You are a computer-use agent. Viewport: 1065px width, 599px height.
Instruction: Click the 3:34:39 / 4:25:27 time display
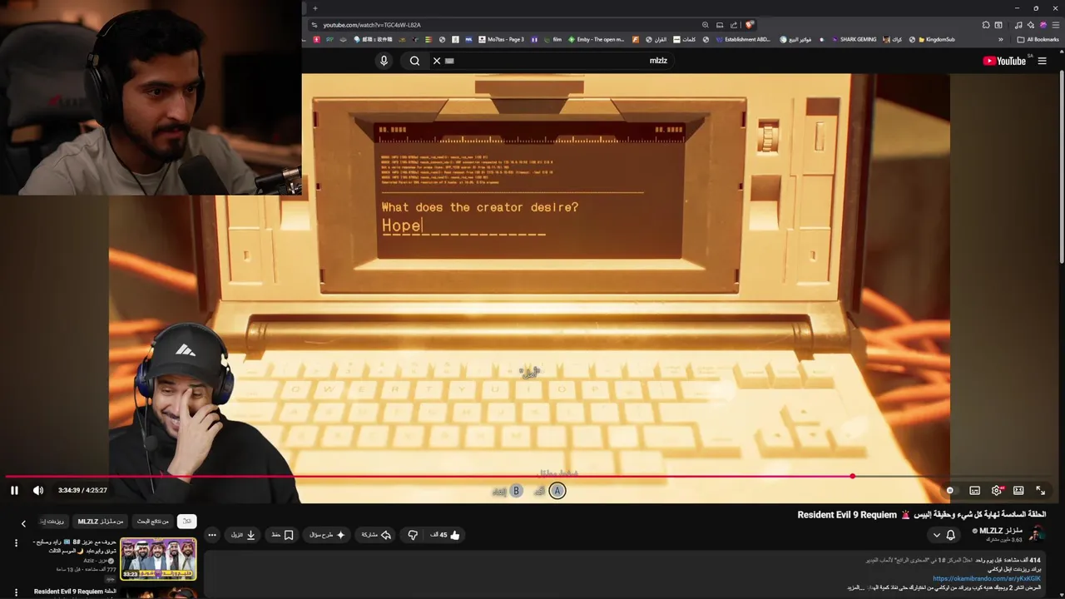pyautogui.click(x=82, y=490)
